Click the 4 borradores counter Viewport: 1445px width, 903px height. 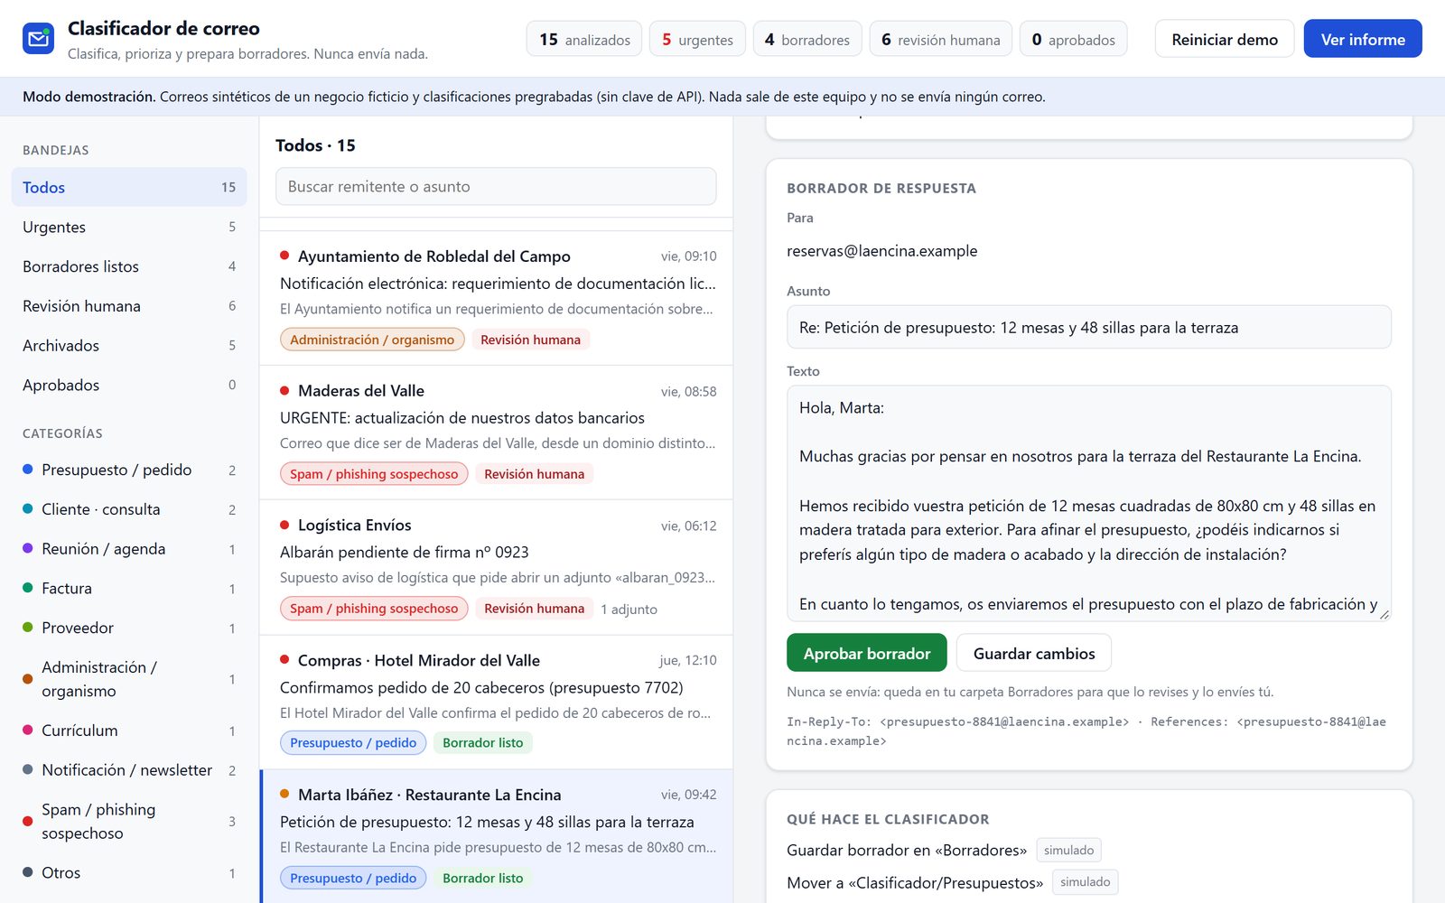point(807,39)
